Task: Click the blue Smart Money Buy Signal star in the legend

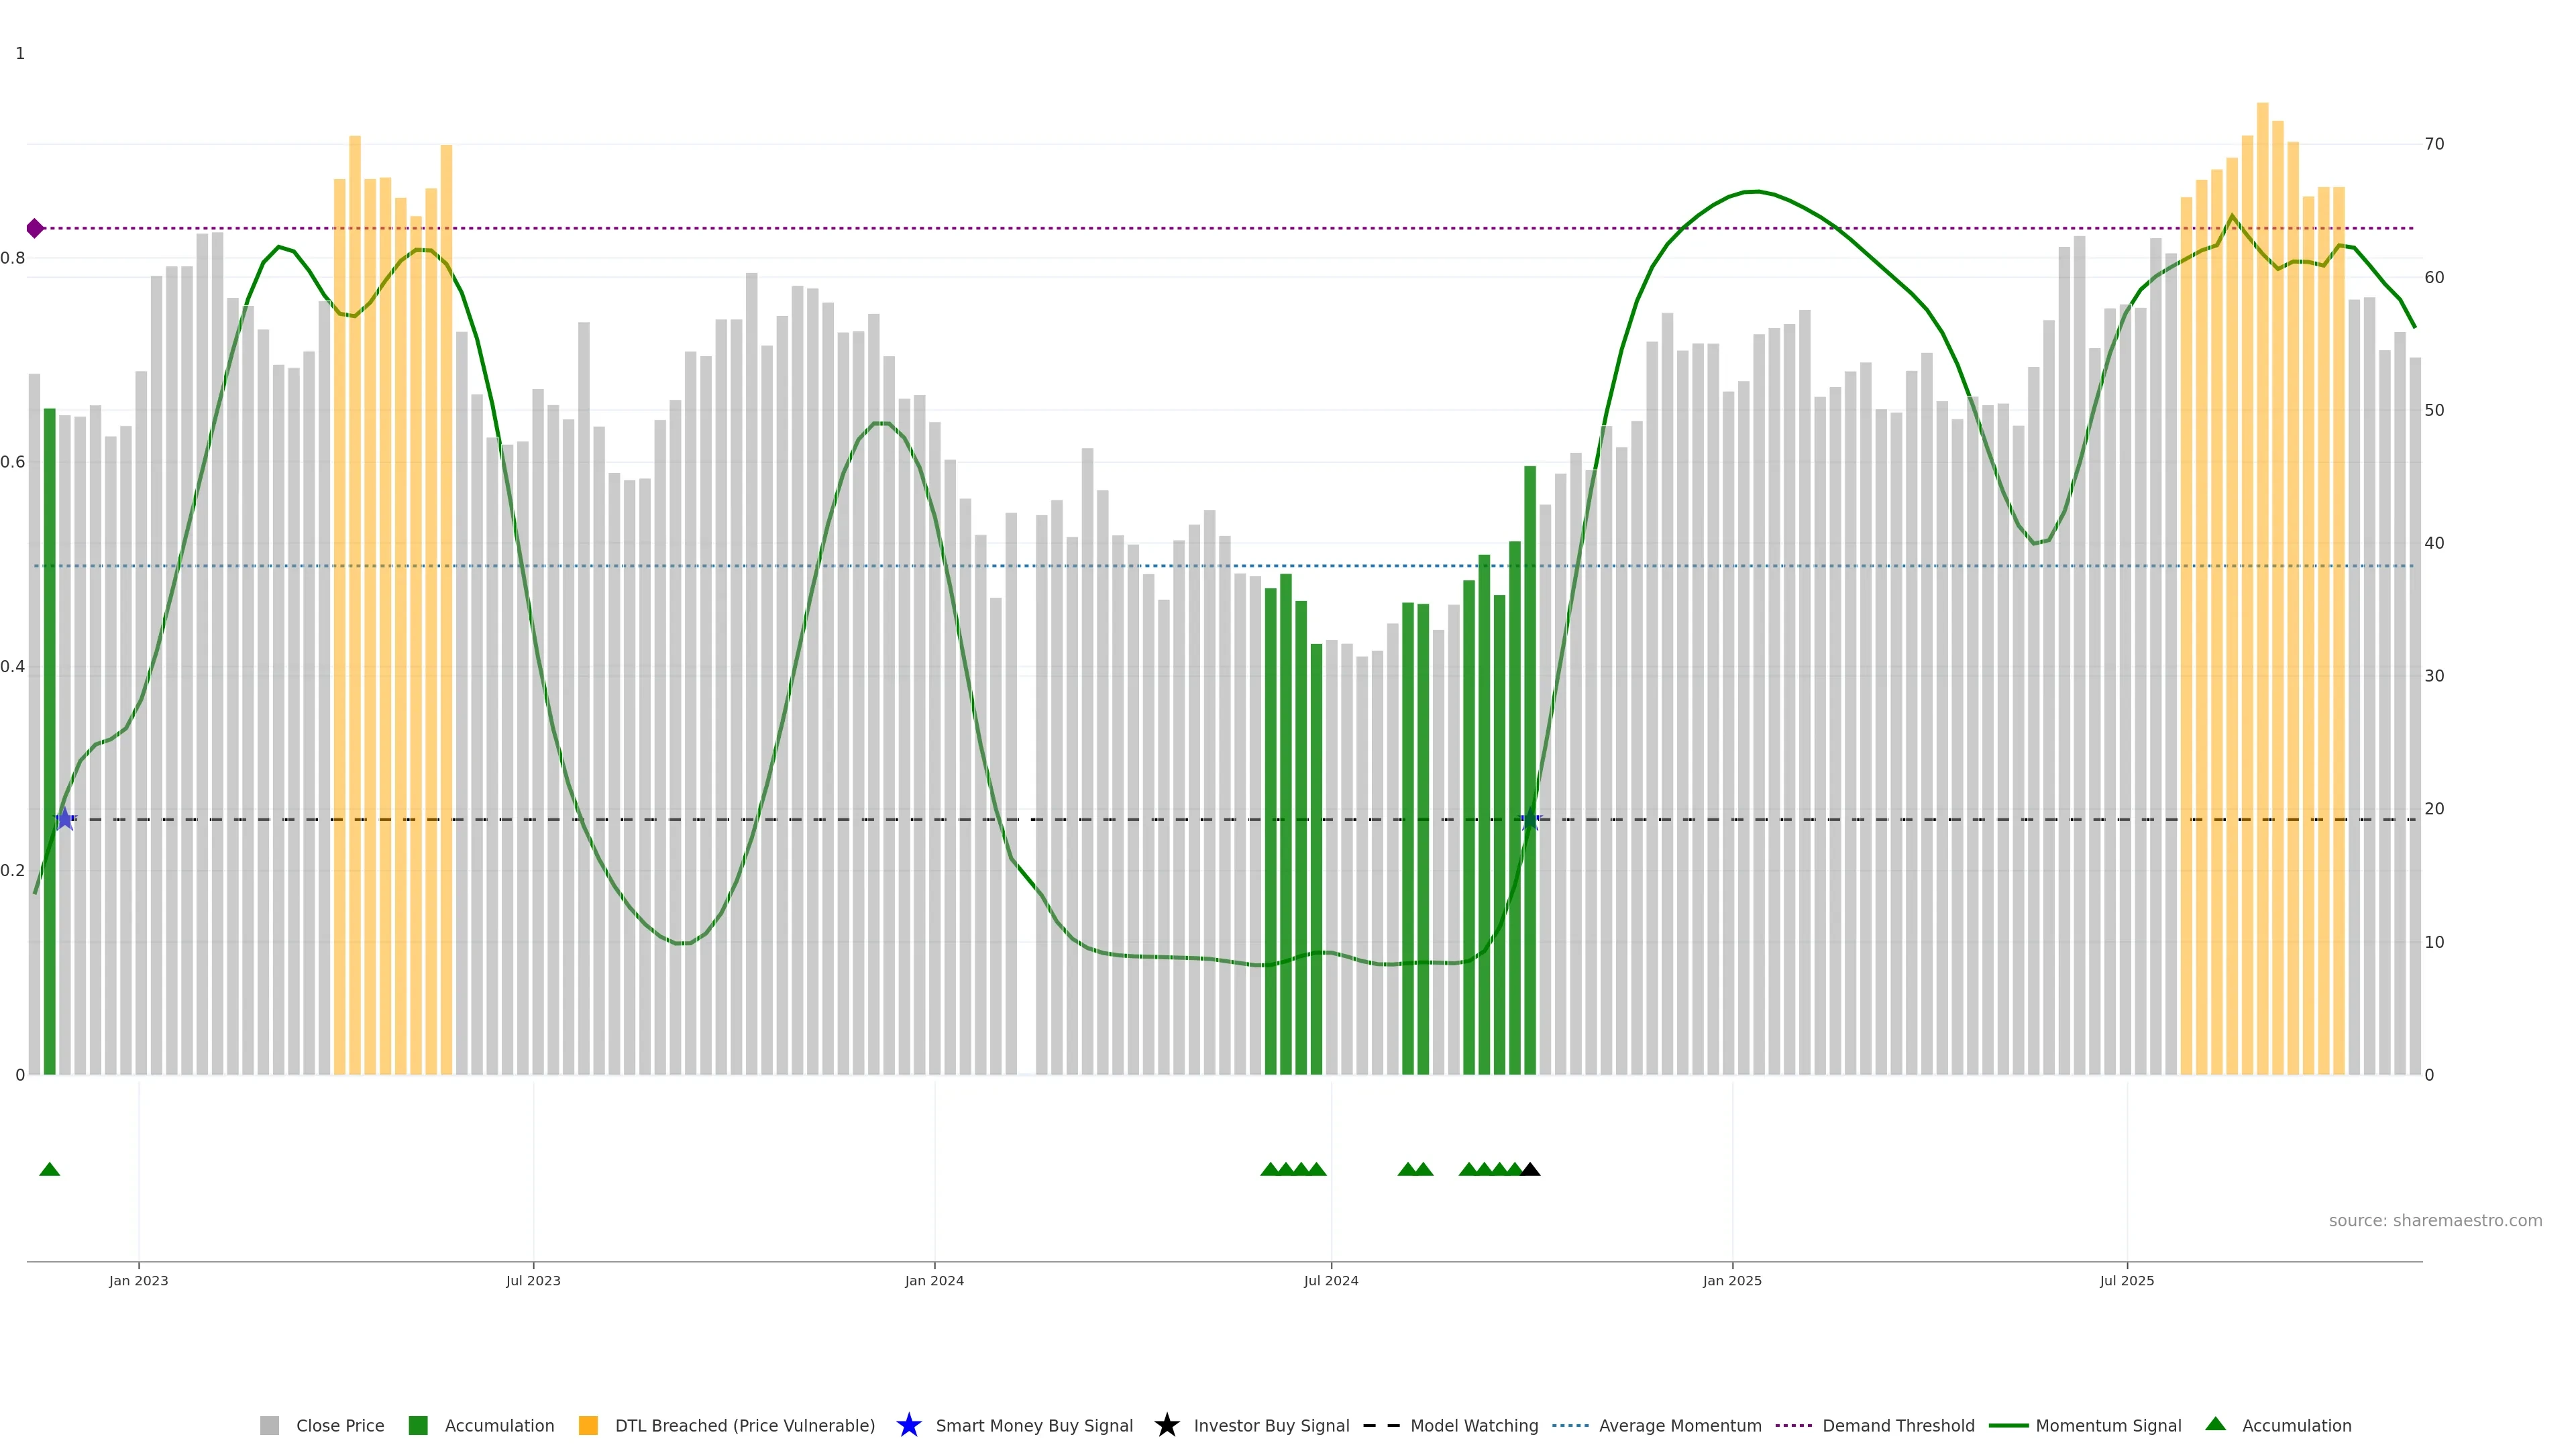Action: tap(908, 1425)
